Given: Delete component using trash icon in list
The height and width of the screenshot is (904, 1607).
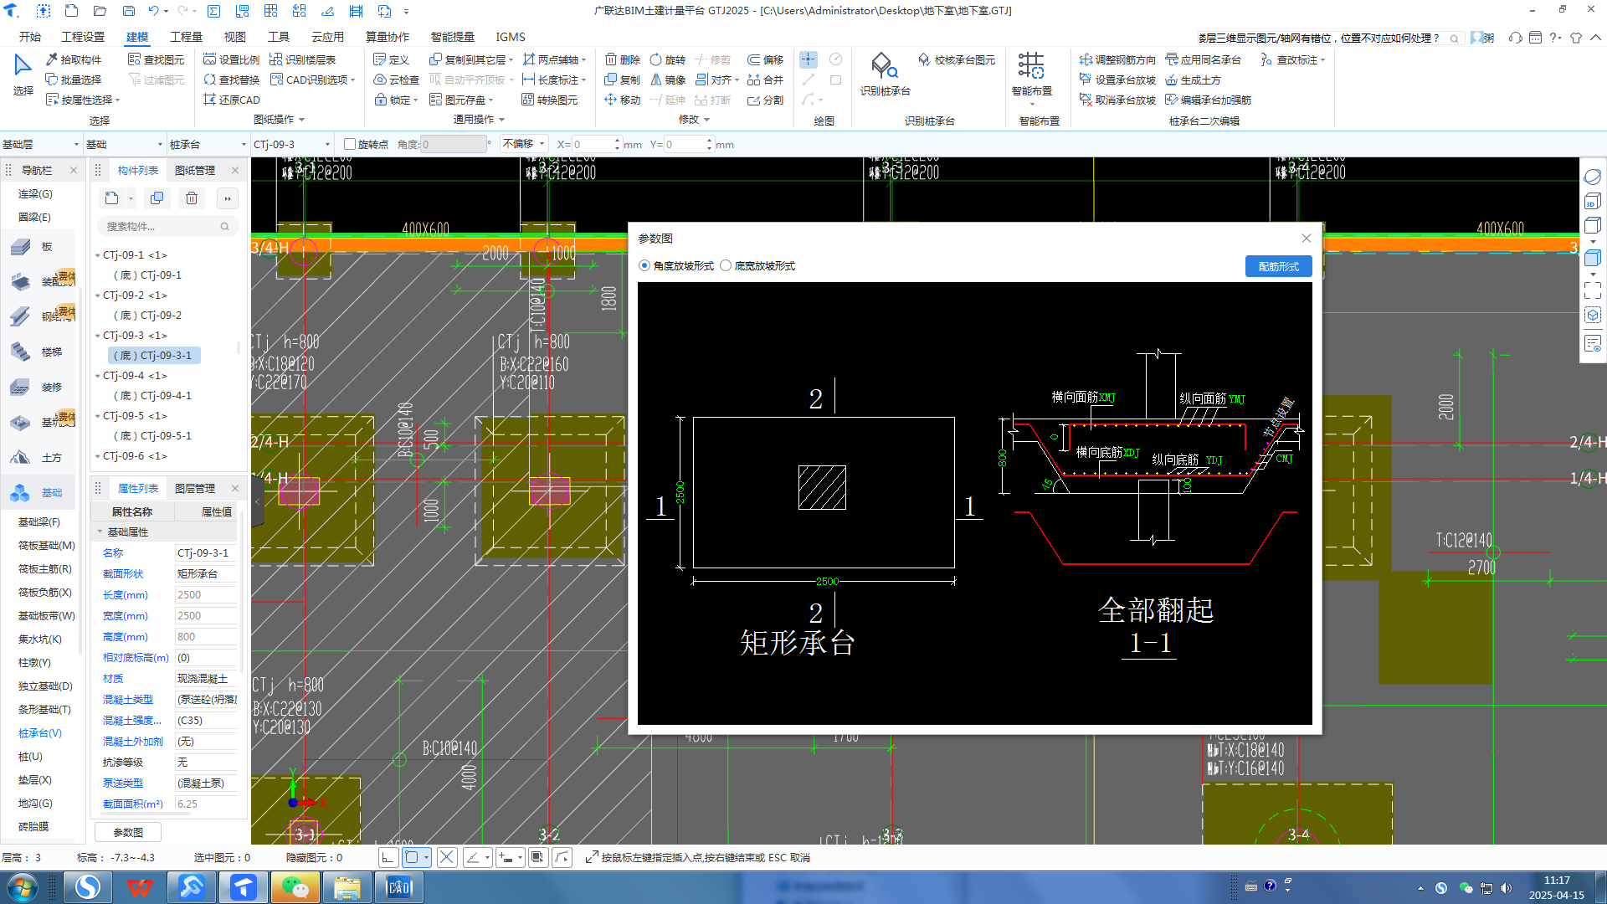Looking at the screenshot, I should point(192,198).
